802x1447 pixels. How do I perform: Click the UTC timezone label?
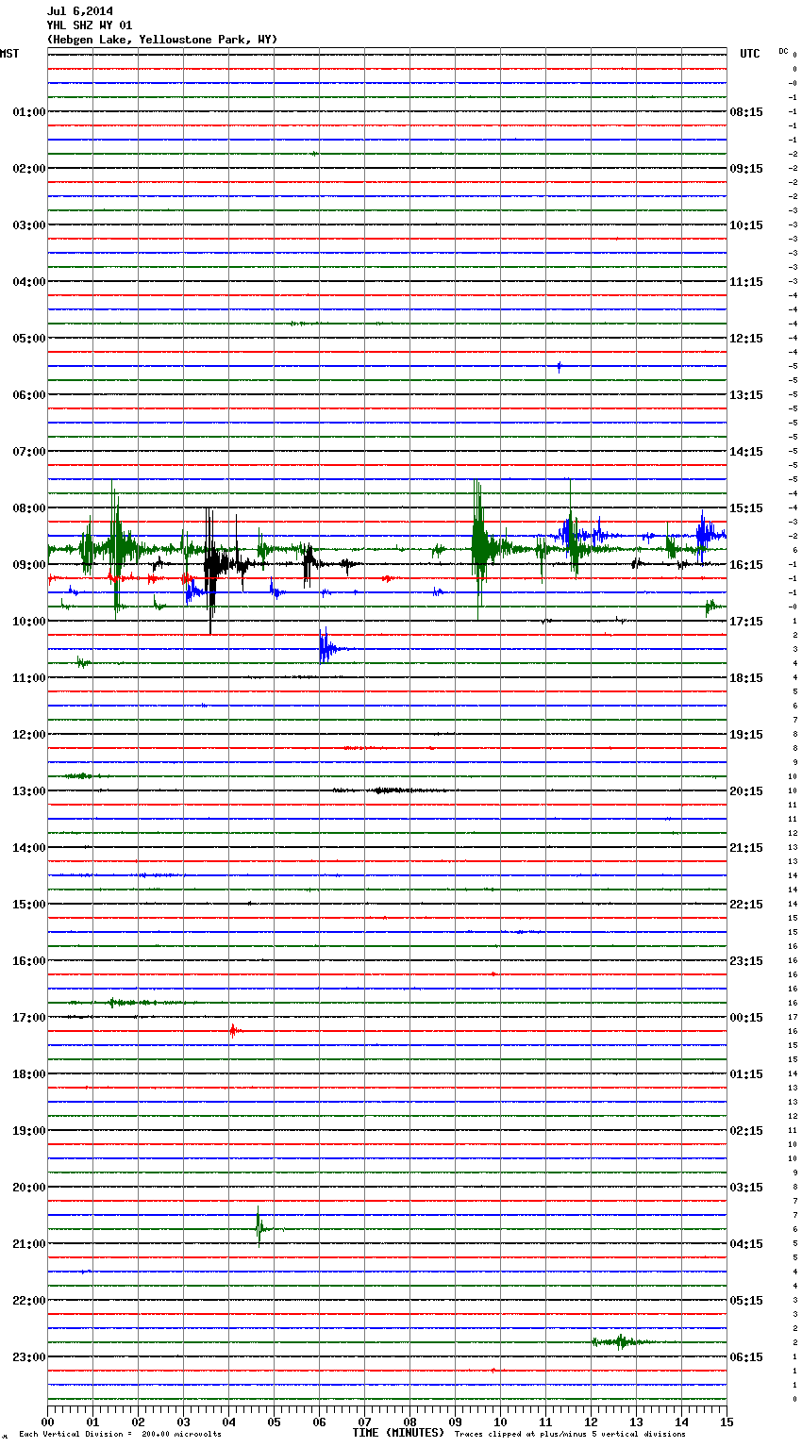pyautogui.click(x=749, y=54)
